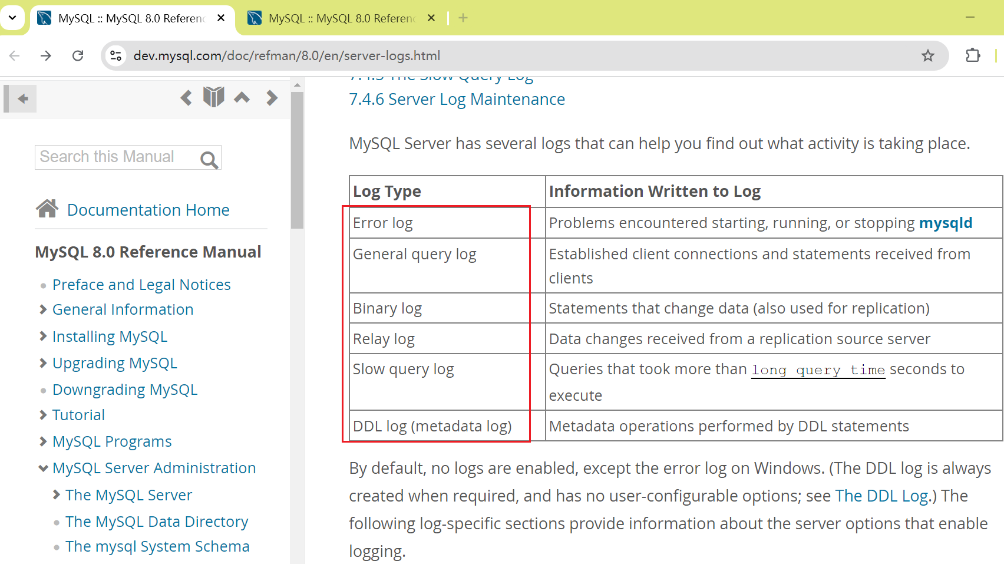Open Upgrading MySQL link
Image resolution: width=1004 pixels, height=564 pixels.
tap(114, 363)
